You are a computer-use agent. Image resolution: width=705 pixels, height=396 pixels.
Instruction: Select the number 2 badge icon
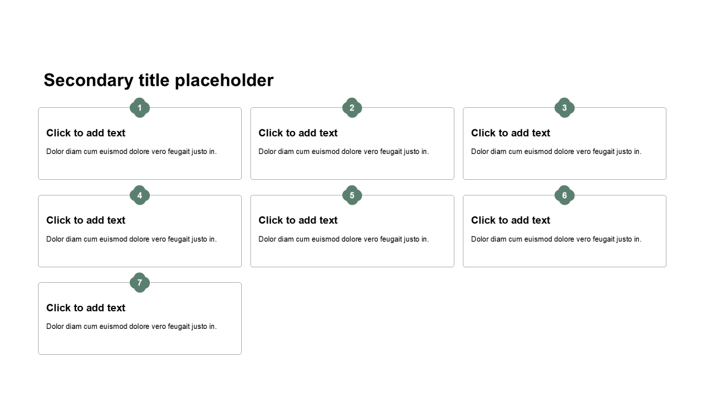coord(352,108)
